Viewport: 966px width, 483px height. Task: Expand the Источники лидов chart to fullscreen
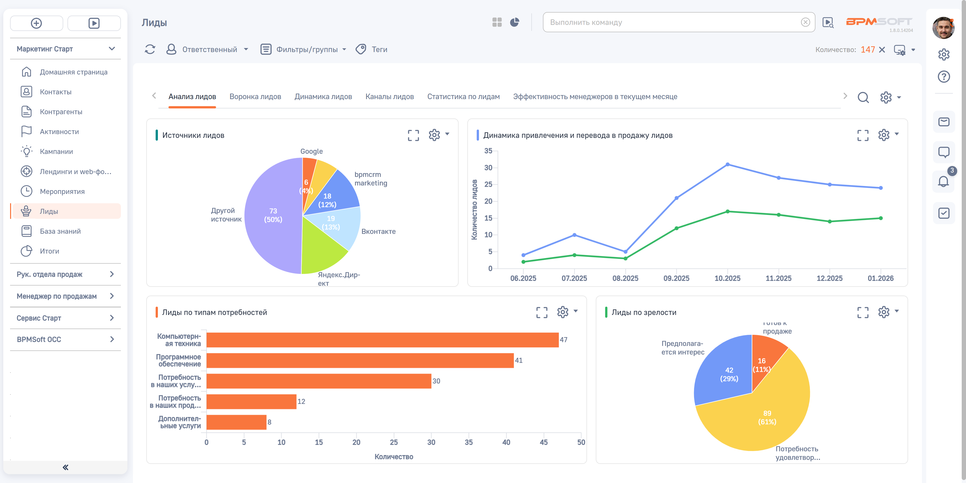pyautogui.click(x=413, y=135)
